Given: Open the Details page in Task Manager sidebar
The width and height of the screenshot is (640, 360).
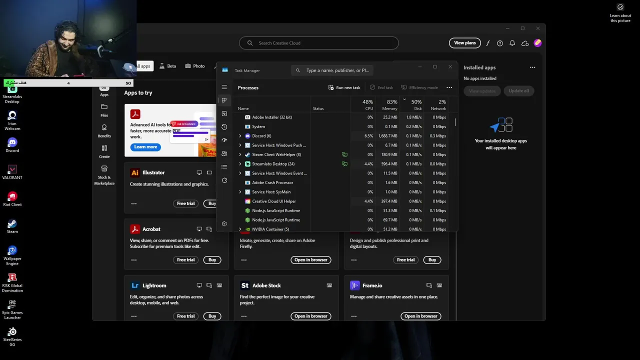Looking at the screenshot, I should point(224,166).
